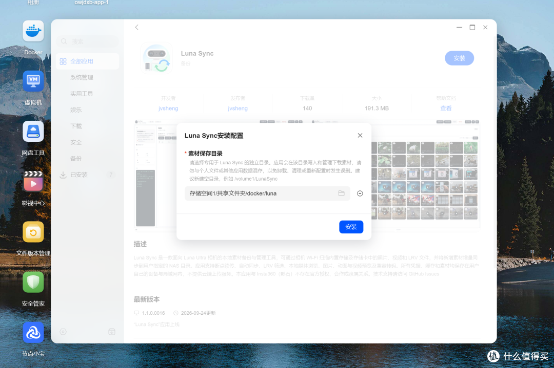Click the back arrow in app center
Screen dimensions: 554x368
pos(137,27)
